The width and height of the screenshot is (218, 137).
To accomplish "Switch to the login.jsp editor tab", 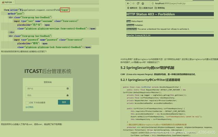I will (7, 2).
